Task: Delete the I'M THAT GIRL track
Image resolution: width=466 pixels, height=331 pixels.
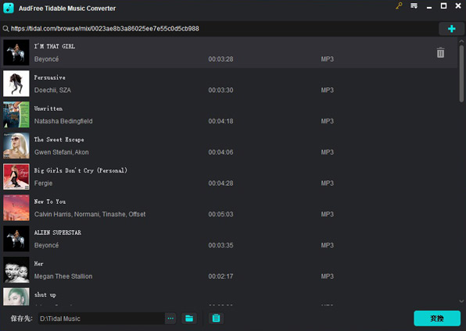Action: tap(440, 52)
